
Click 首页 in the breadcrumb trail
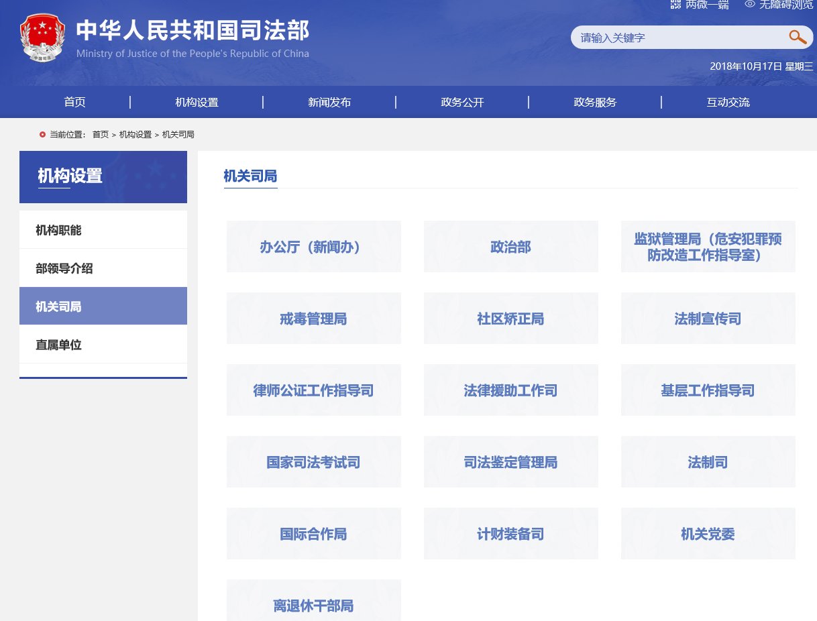tap(101, 134)
